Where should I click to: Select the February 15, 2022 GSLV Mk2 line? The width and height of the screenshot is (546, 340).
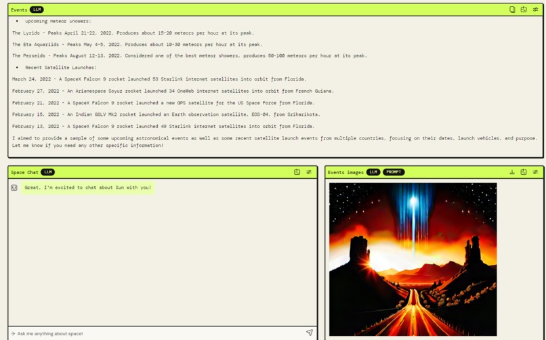tap(166, 114)
